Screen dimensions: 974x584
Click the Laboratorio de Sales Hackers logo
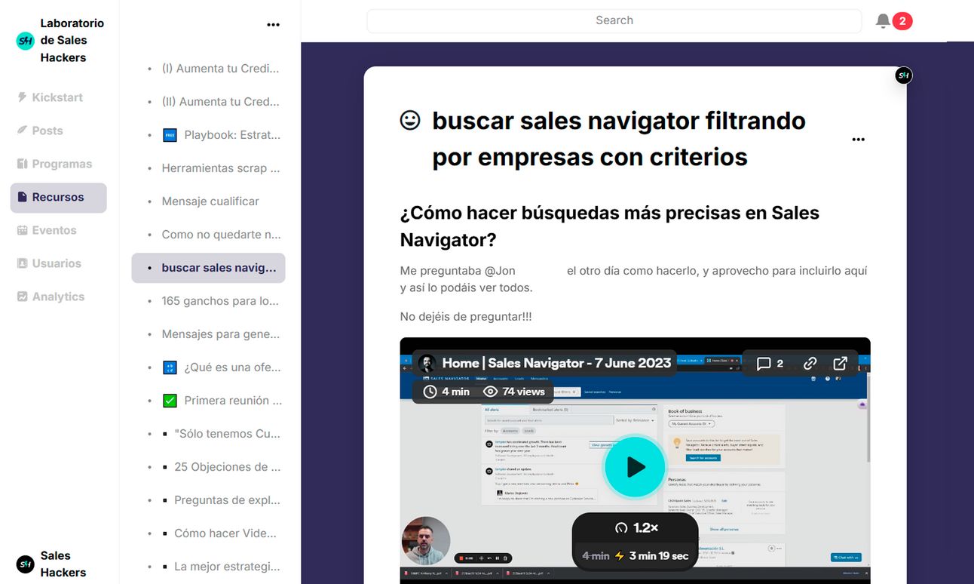(25, 41)
